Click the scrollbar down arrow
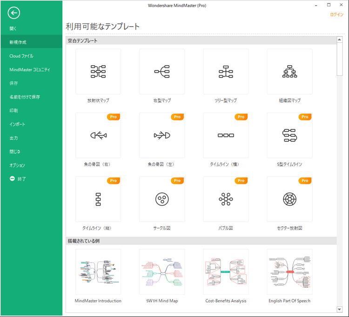Image resolution: width=349 pixels, height=317 pixels. 340,309
